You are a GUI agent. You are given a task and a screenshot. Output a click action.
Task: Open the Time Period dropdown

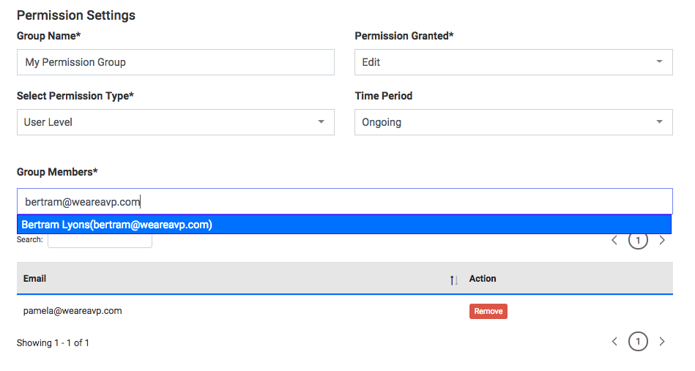pyautogui.click(x=513, y=122)
